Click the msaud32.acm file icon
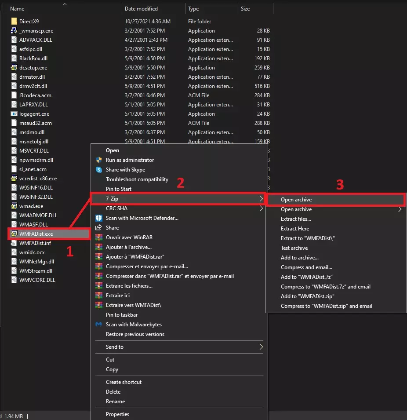 [x=14, y=123]
